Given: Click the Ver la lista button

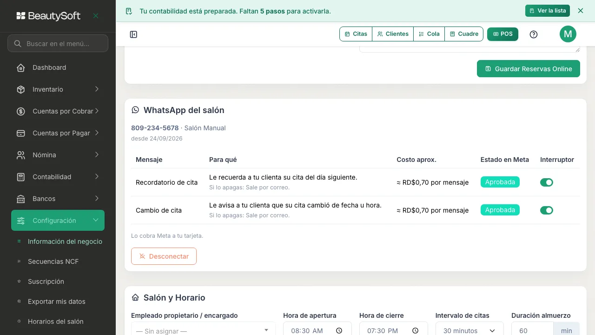Looking at the screenshot, I should click(x=548, y=11).
